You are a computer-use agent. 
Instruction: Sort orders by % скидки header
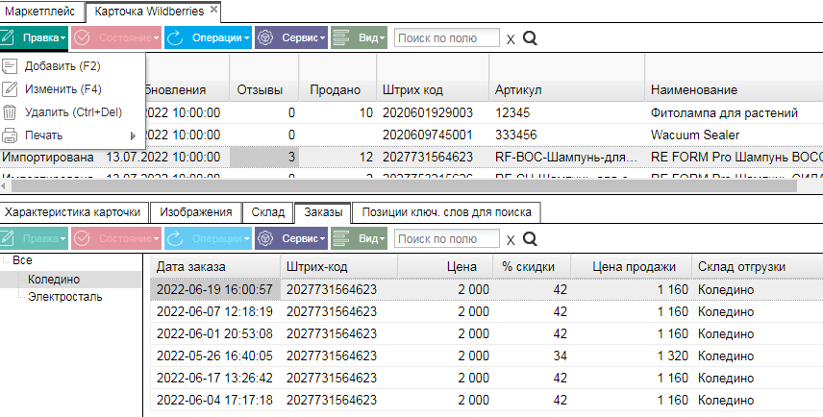(x=532, y=267)
